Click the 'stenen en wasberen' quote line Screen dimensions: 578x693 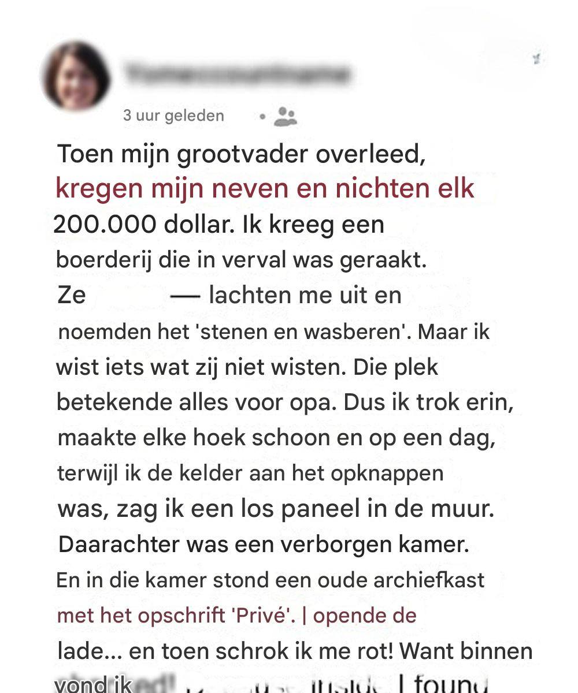(x=274, y=332)
